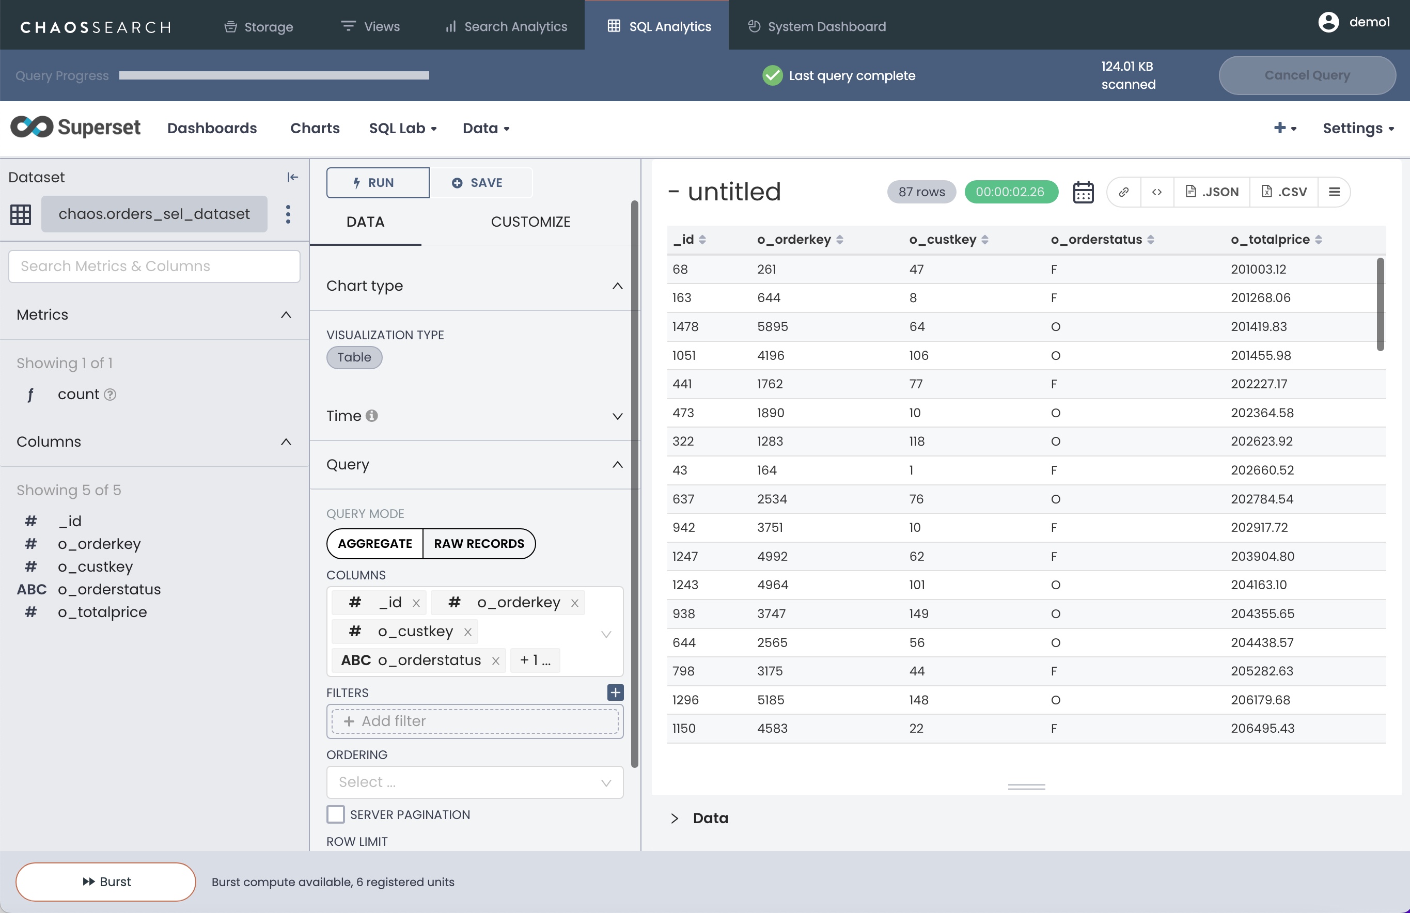
Task: Open dataset options three-dot menu
Action: pyautogui.click(x=288, y=214)
